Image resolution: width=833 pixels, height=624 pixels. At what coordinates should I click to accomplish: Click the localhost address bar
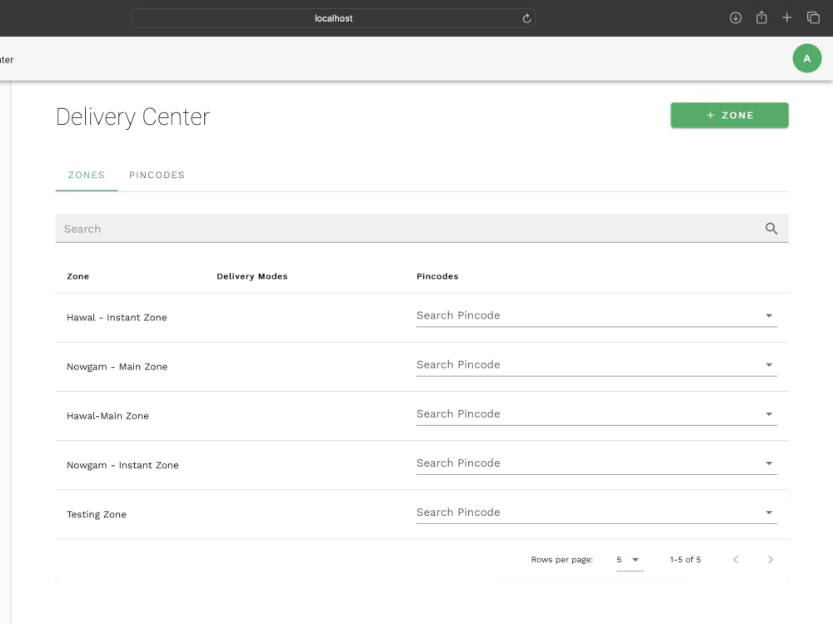(x=333, y=18)
